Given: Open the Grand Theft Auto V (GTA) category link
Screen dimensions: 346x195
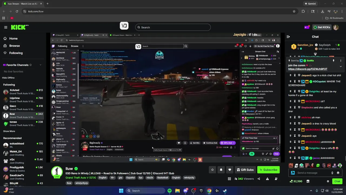Looking at the screenshot, I should click(x=81, y=178).
